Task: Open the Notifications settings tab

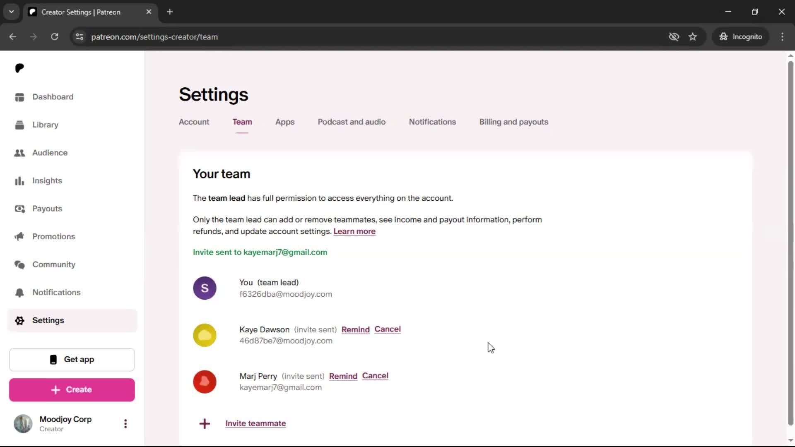Action: coord(432,122)
